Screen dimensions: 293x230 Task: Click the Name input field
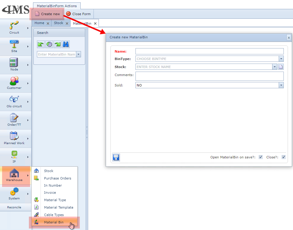[209, 51]
